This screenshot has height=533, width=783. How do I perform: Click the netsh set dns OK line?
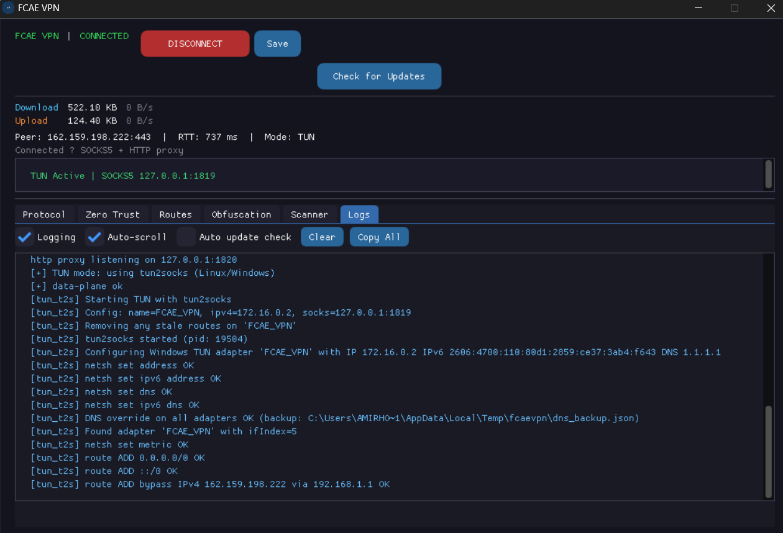coord(101,392)
